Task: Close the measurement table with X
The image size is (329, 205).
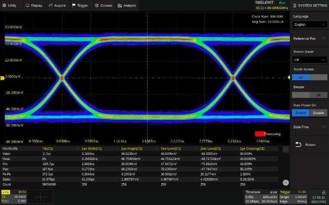Action: point(286,149)
